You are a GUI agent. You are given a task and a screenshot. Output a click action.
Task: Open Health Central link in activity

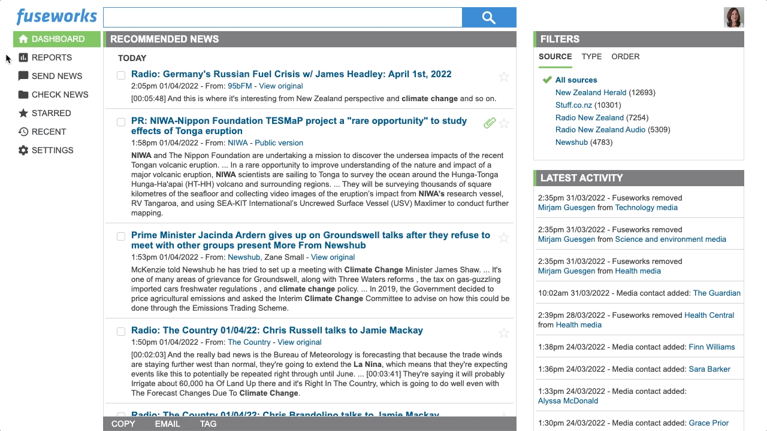tap(709, 315)
